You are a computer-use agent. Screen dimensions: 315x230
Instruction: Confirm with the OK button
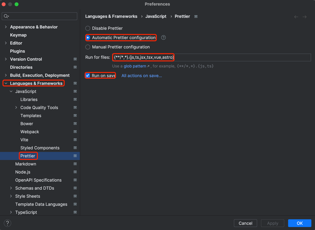point(299,223)
